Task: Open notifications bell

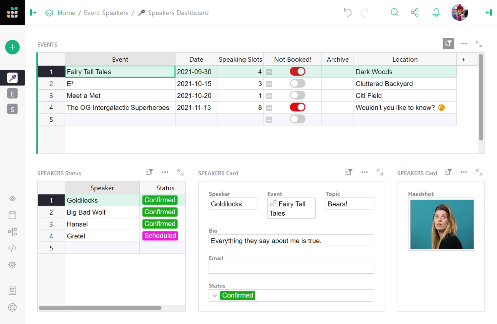Action: click(436, 13)
